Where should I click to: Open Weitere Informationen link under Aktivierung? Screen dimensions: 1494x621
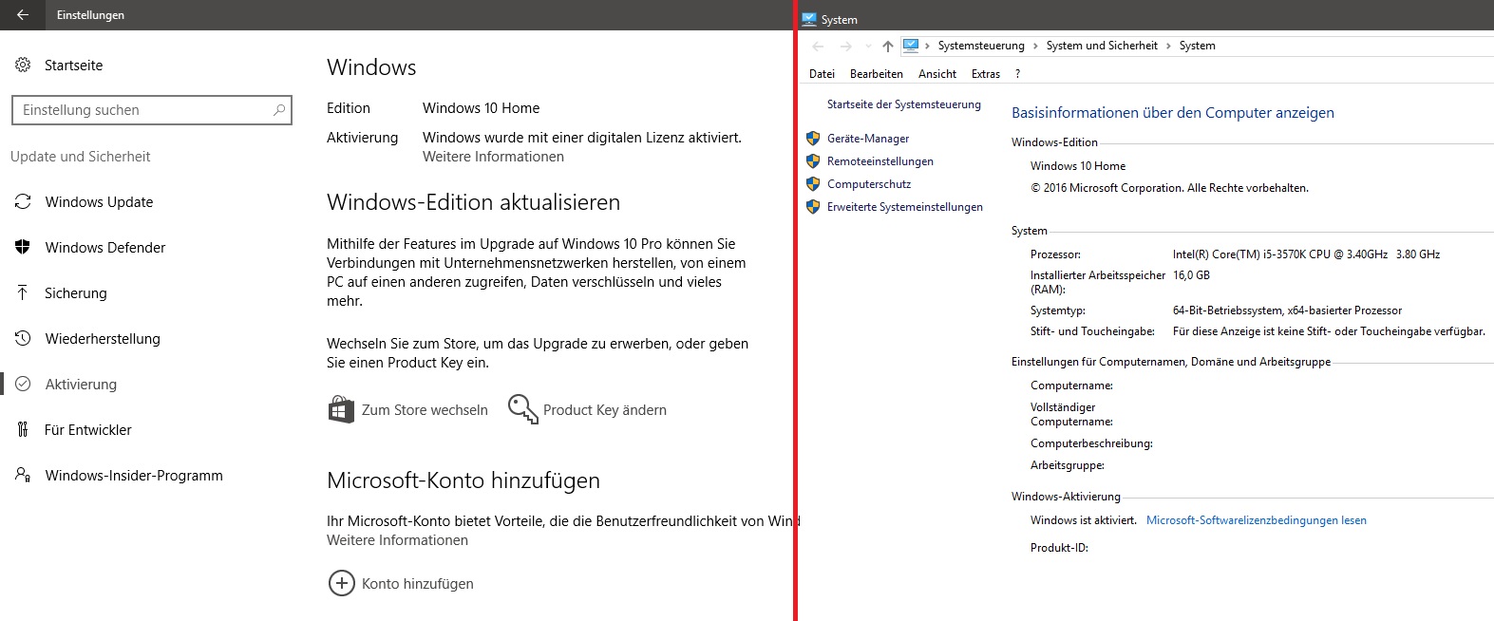click(x=493, y=157)
